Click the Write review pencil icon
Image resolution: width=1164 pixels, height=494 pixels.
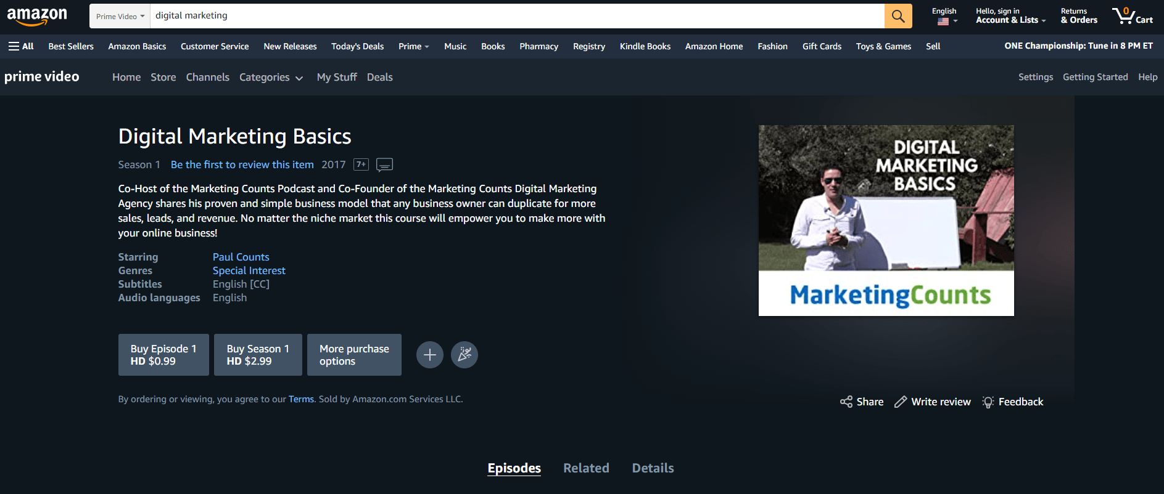click(901, 402)
